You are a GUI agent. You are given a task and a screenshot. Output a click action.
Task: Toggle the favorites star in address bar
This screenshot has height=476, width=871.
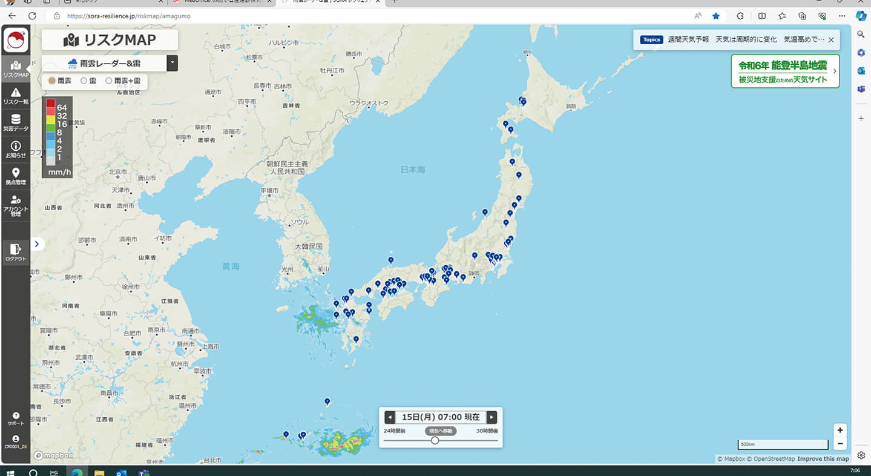(716, 16)
